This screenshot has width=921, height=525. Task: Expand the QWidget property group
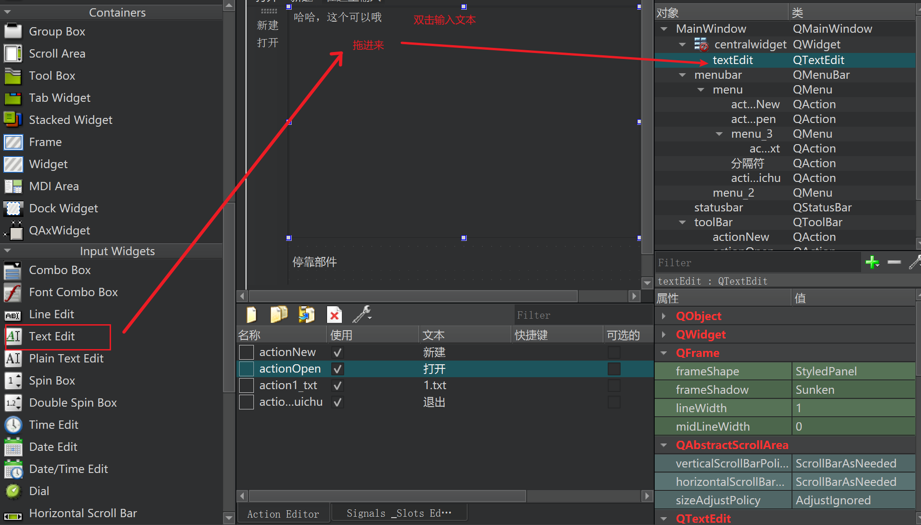[x=664, y=334]
